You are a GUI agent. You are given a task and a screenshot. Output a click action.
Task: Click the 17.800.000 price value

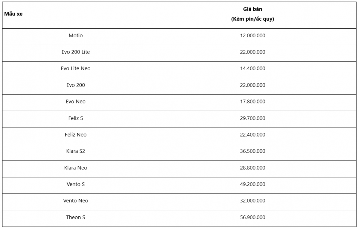point(253,102)
